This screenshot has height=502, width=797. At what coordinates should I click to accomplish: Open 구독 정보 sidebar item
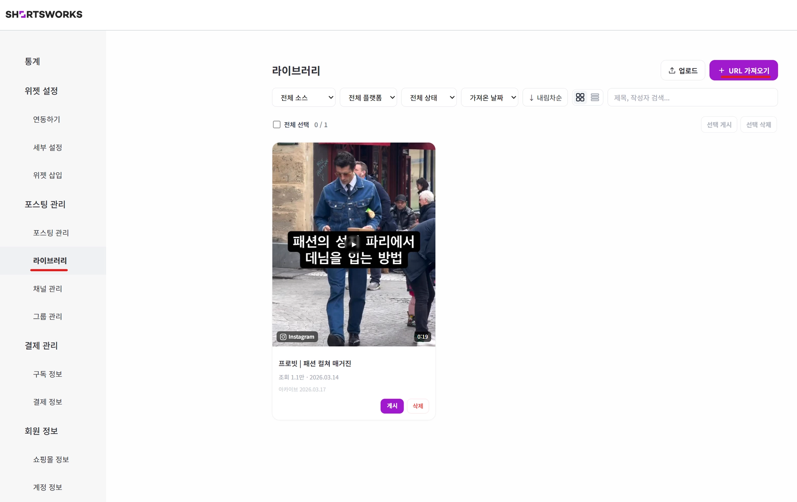tap(47, 374)
